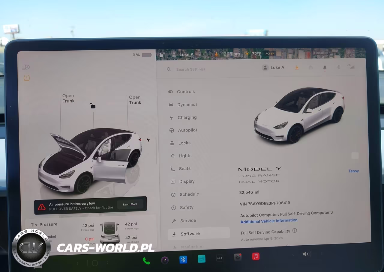The image size is (384, 272).
Task: Tap the headlight auto indicator icon
Action: coord(26,67)
